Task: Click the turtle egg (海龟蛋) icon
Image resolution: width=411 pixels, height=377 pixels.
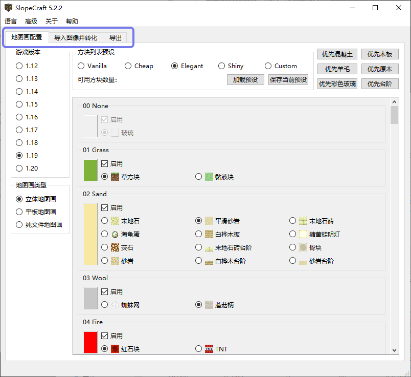Action: 115,234
